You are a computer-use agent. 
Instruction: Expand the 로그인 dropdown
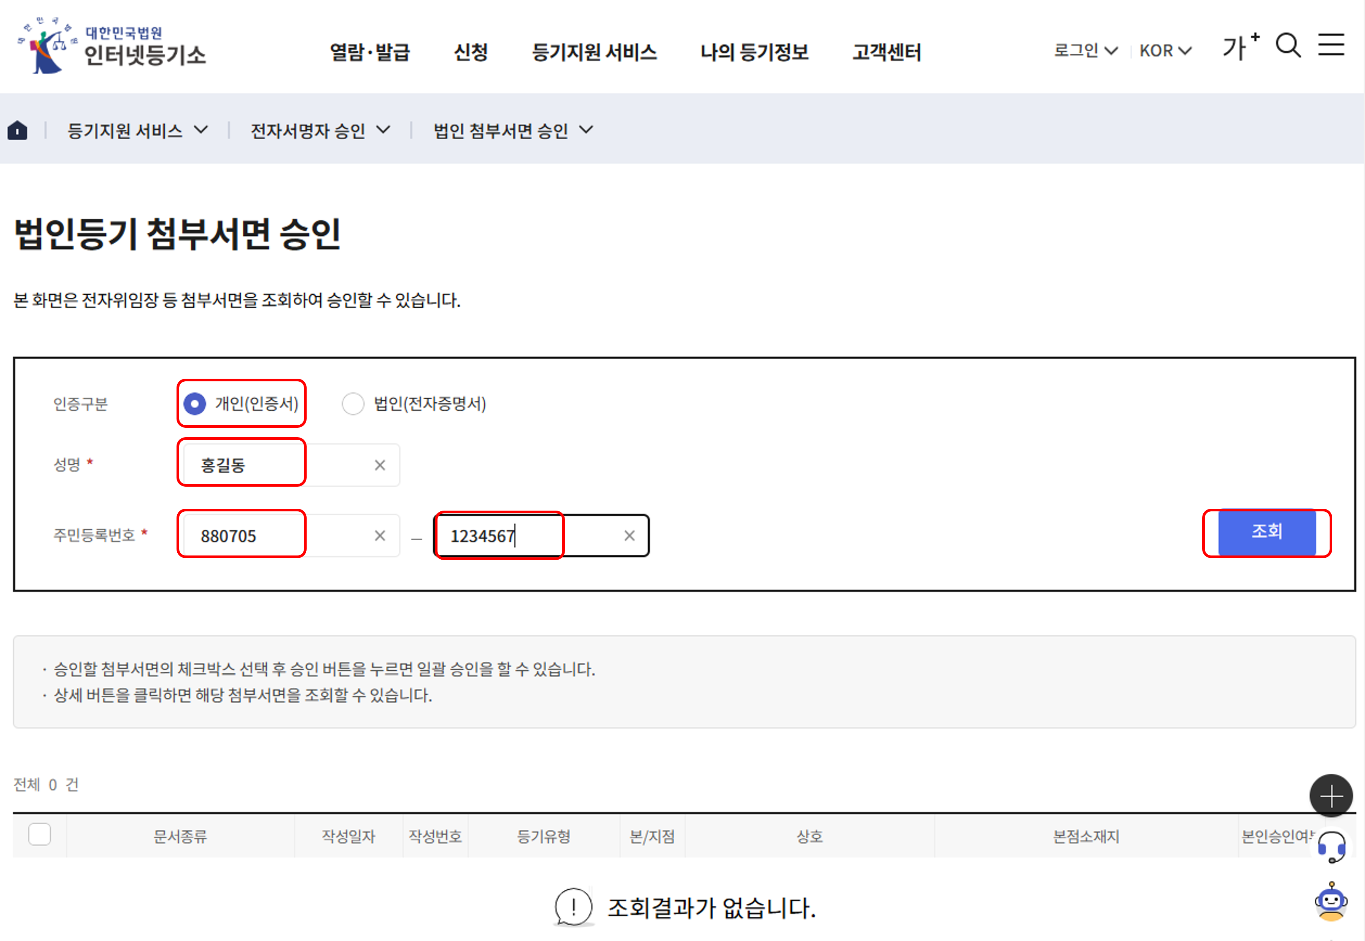pyautogui.click(x=1085, y=51)
